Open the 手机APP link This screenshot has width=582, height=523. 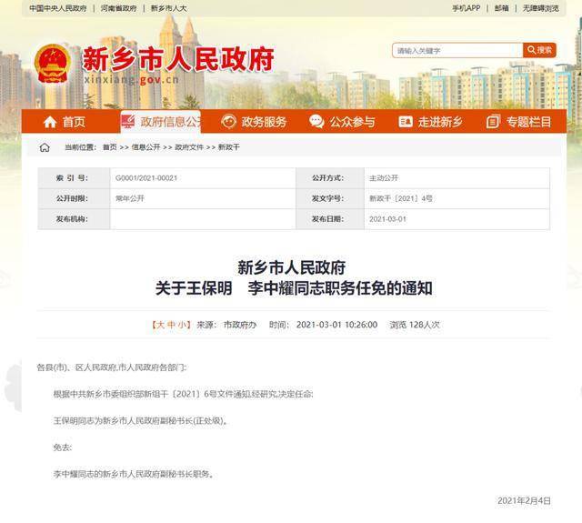466,8
